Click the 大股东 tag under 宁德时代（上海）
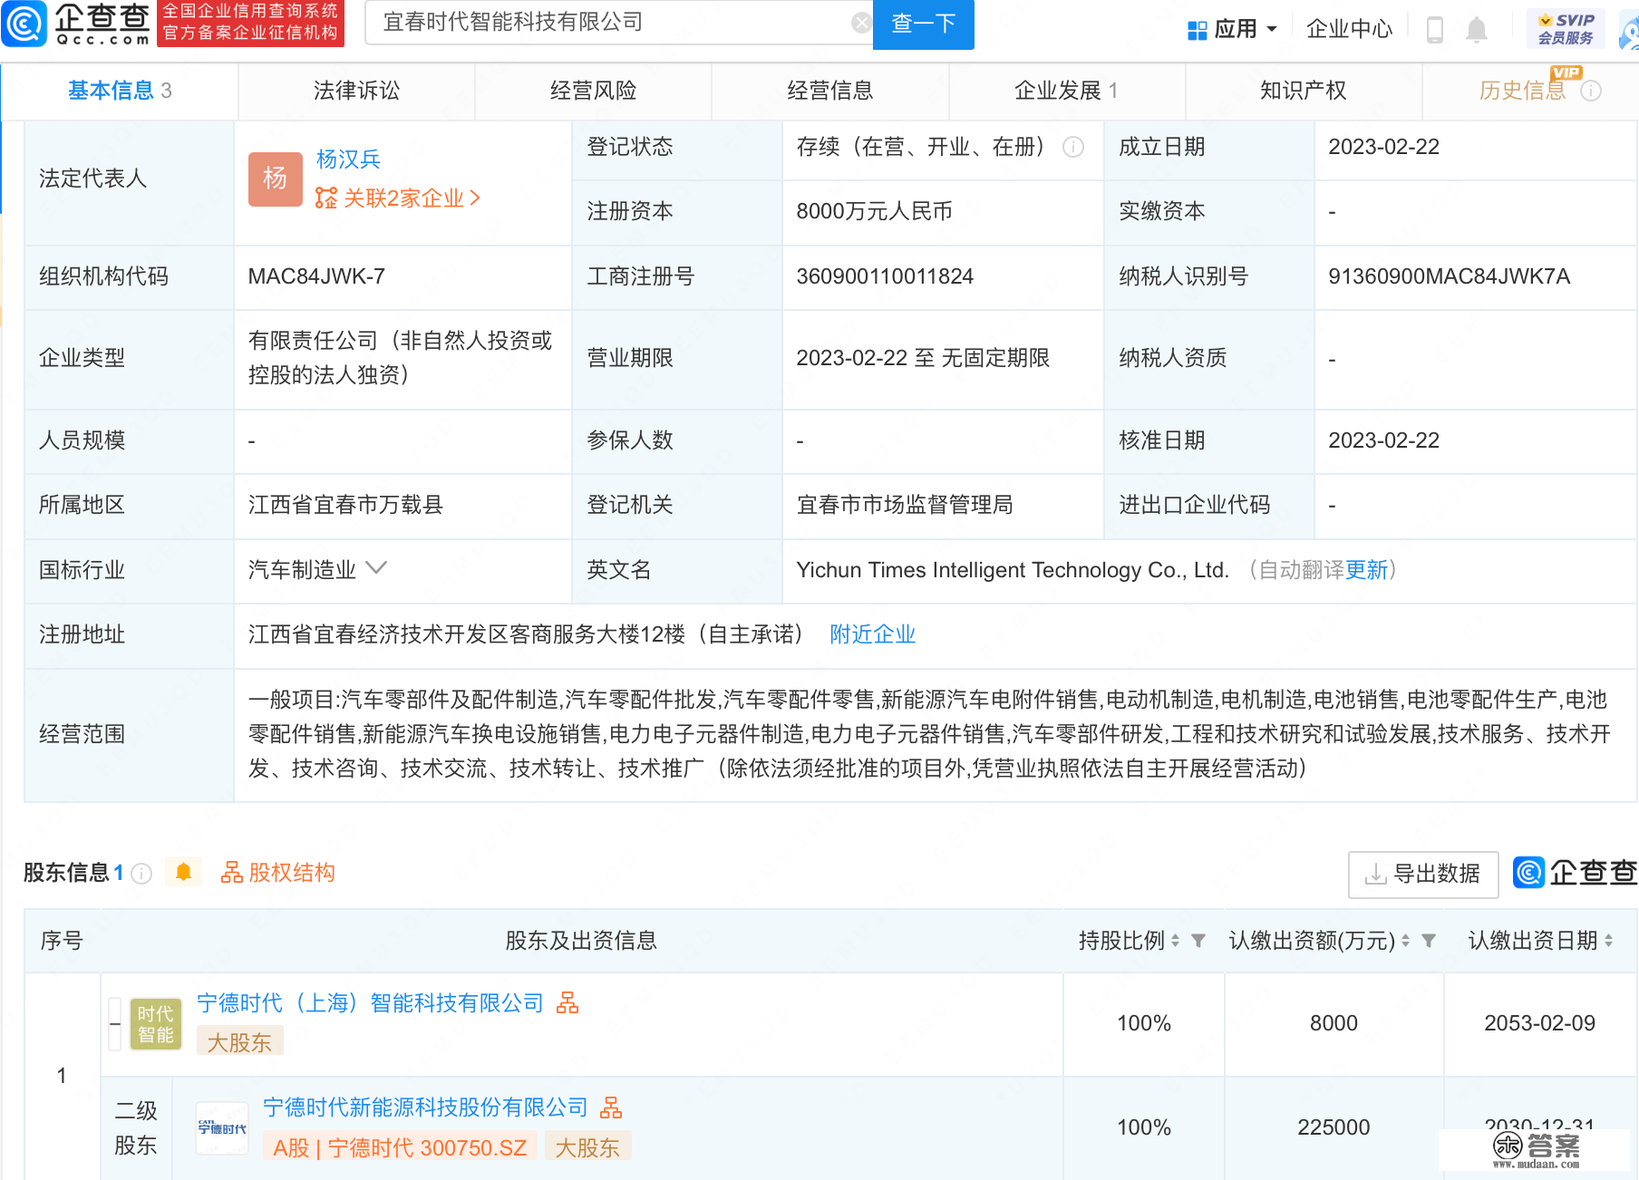This screenshot has height=1180, width=1639. point(239,1042)
